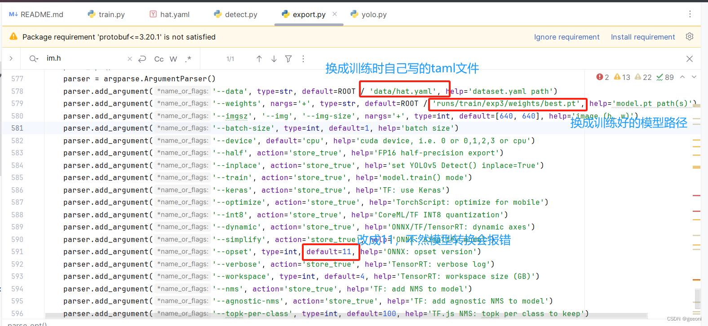Screen dimensions: 708x326
Task: Click 'data/hat.yaml' string on line 578
Action: click(x=403, y=91)
